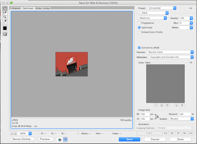Click the green window zoom button

pos(11,3)
